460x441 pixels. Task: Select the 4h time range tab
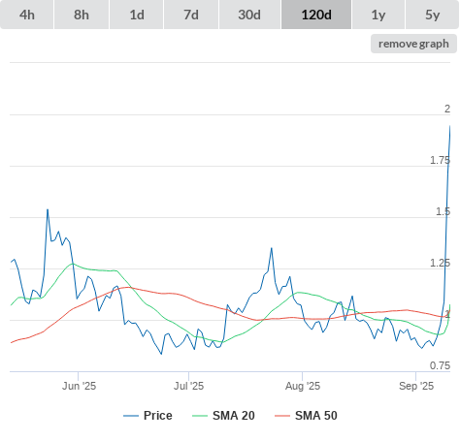pyautogui.click(x=27, y=15)
